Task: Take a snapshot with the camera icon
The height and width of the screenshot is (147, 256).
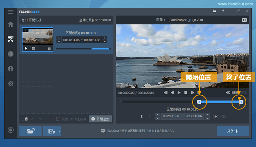Action: coord(244,20)
